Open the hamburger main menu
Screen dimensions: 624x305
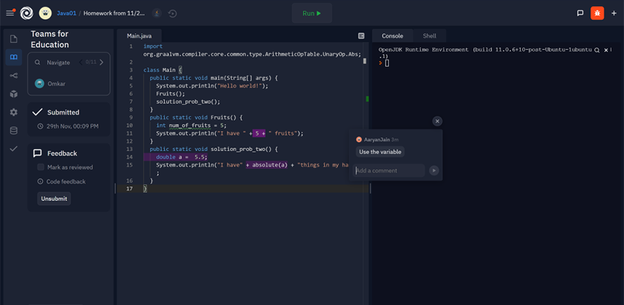[10, 12]
